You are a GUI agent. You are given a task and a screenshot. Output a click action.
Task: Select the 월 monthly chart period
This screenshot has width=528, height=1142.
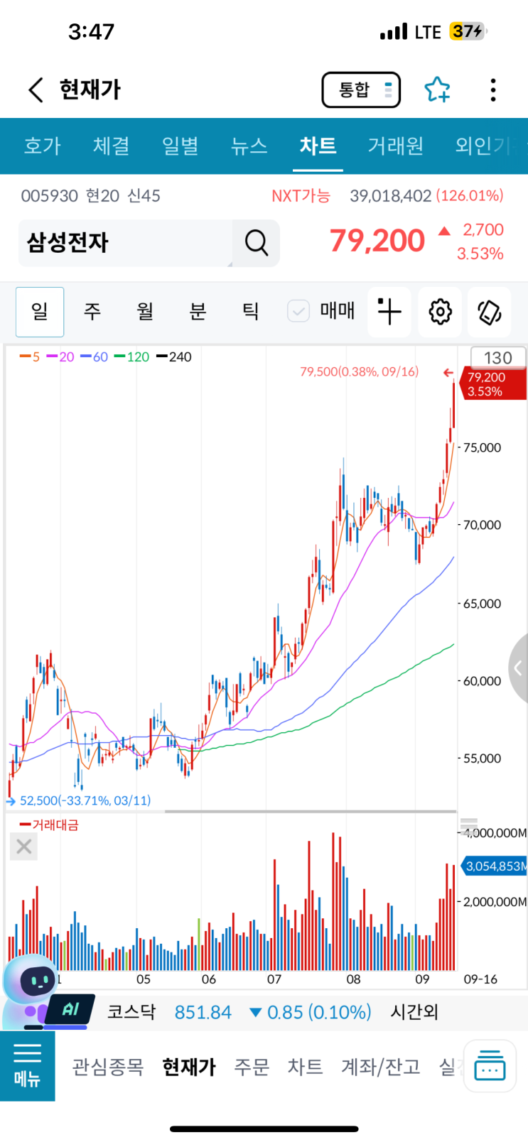pyautogui.click(x=145, y=311)
